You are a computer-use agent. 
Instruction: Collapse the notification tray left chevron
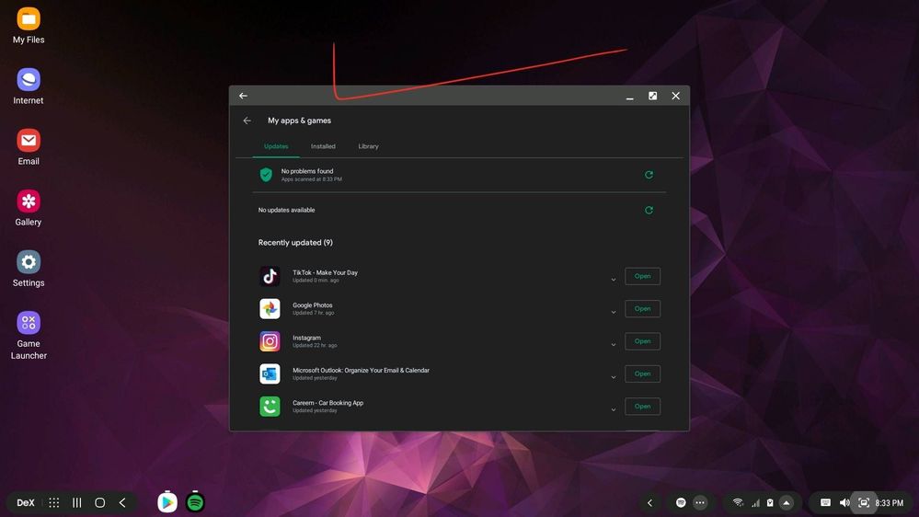click(x=649, y=502)
